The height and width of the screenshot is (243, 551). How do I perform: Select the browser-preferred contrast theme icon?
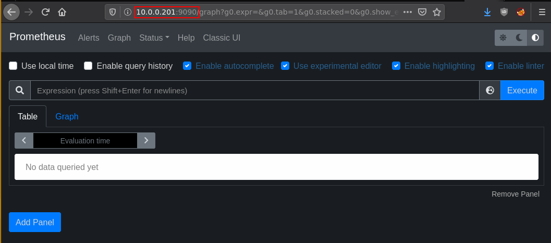coord(535,38)
